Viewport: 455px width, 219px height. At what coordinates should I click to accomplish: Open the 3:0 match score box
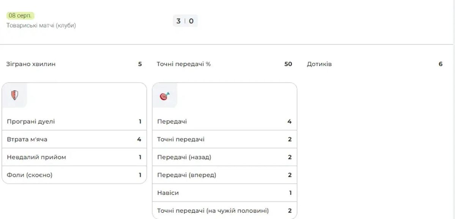pyautogui.click(x=185, y=21)
